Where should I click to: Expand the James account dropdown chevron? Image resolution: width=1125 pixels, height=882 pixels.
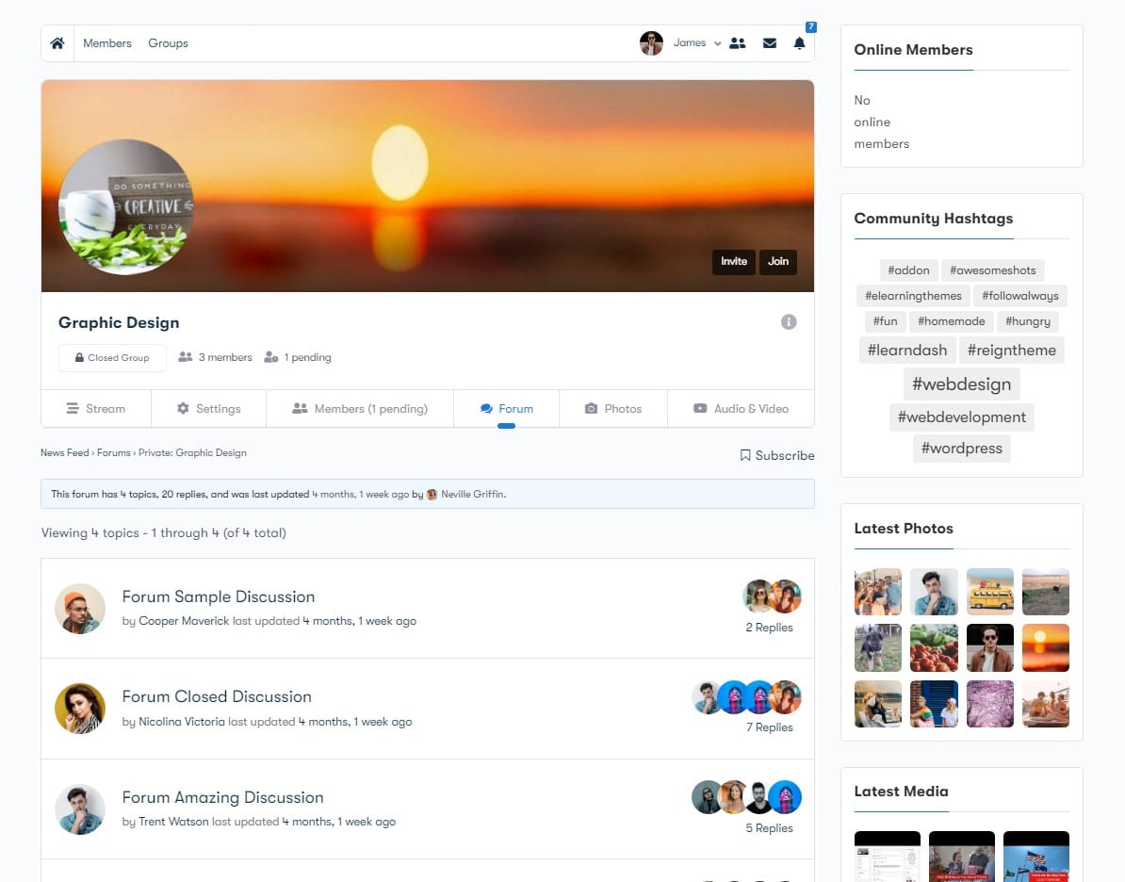(717, 43)
